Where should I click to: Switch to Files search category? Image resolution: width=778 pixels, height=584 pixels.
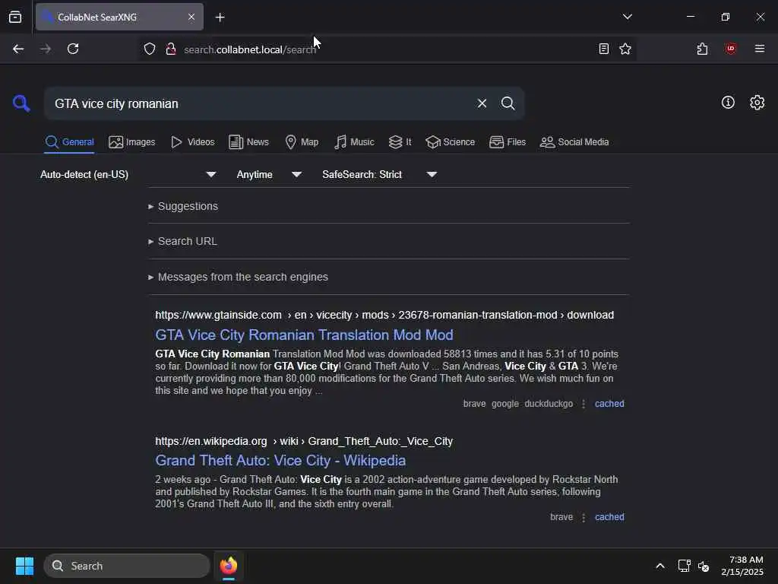click(507, 142)
